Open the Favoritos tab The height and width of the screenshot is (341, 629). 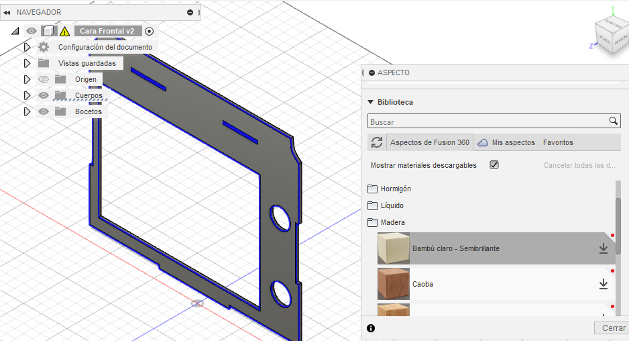[x=558, y=142]
